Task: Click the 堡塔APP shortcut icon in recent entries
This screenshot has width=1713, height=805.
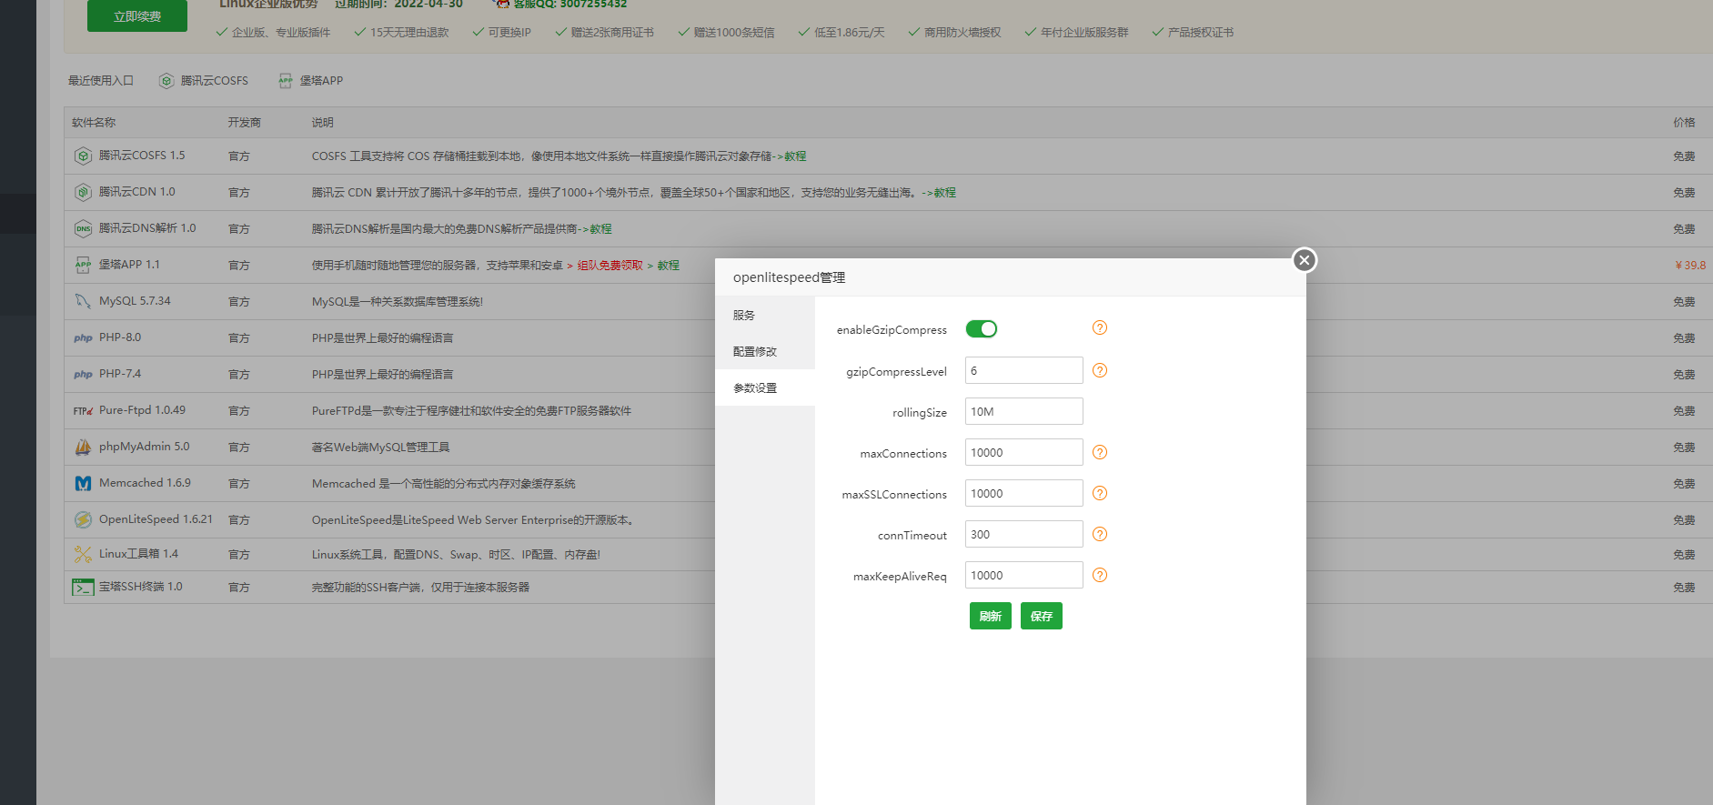Action: pos(286,81)
